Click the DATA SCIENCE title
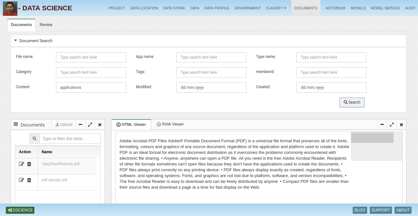Viewport: 418px width, 216px height. click(x=47, y=8)
